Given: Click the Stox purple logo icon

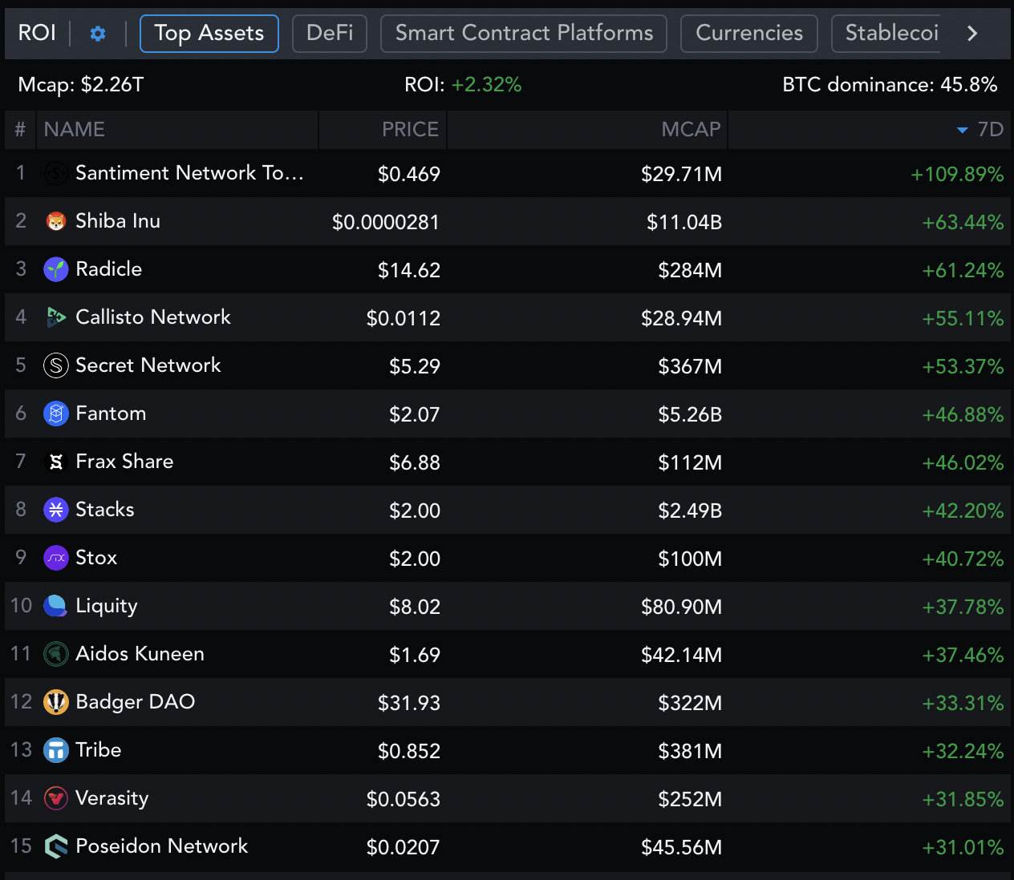Looking at the screenshot, I should pyautogui.click(x=55, y=558).
